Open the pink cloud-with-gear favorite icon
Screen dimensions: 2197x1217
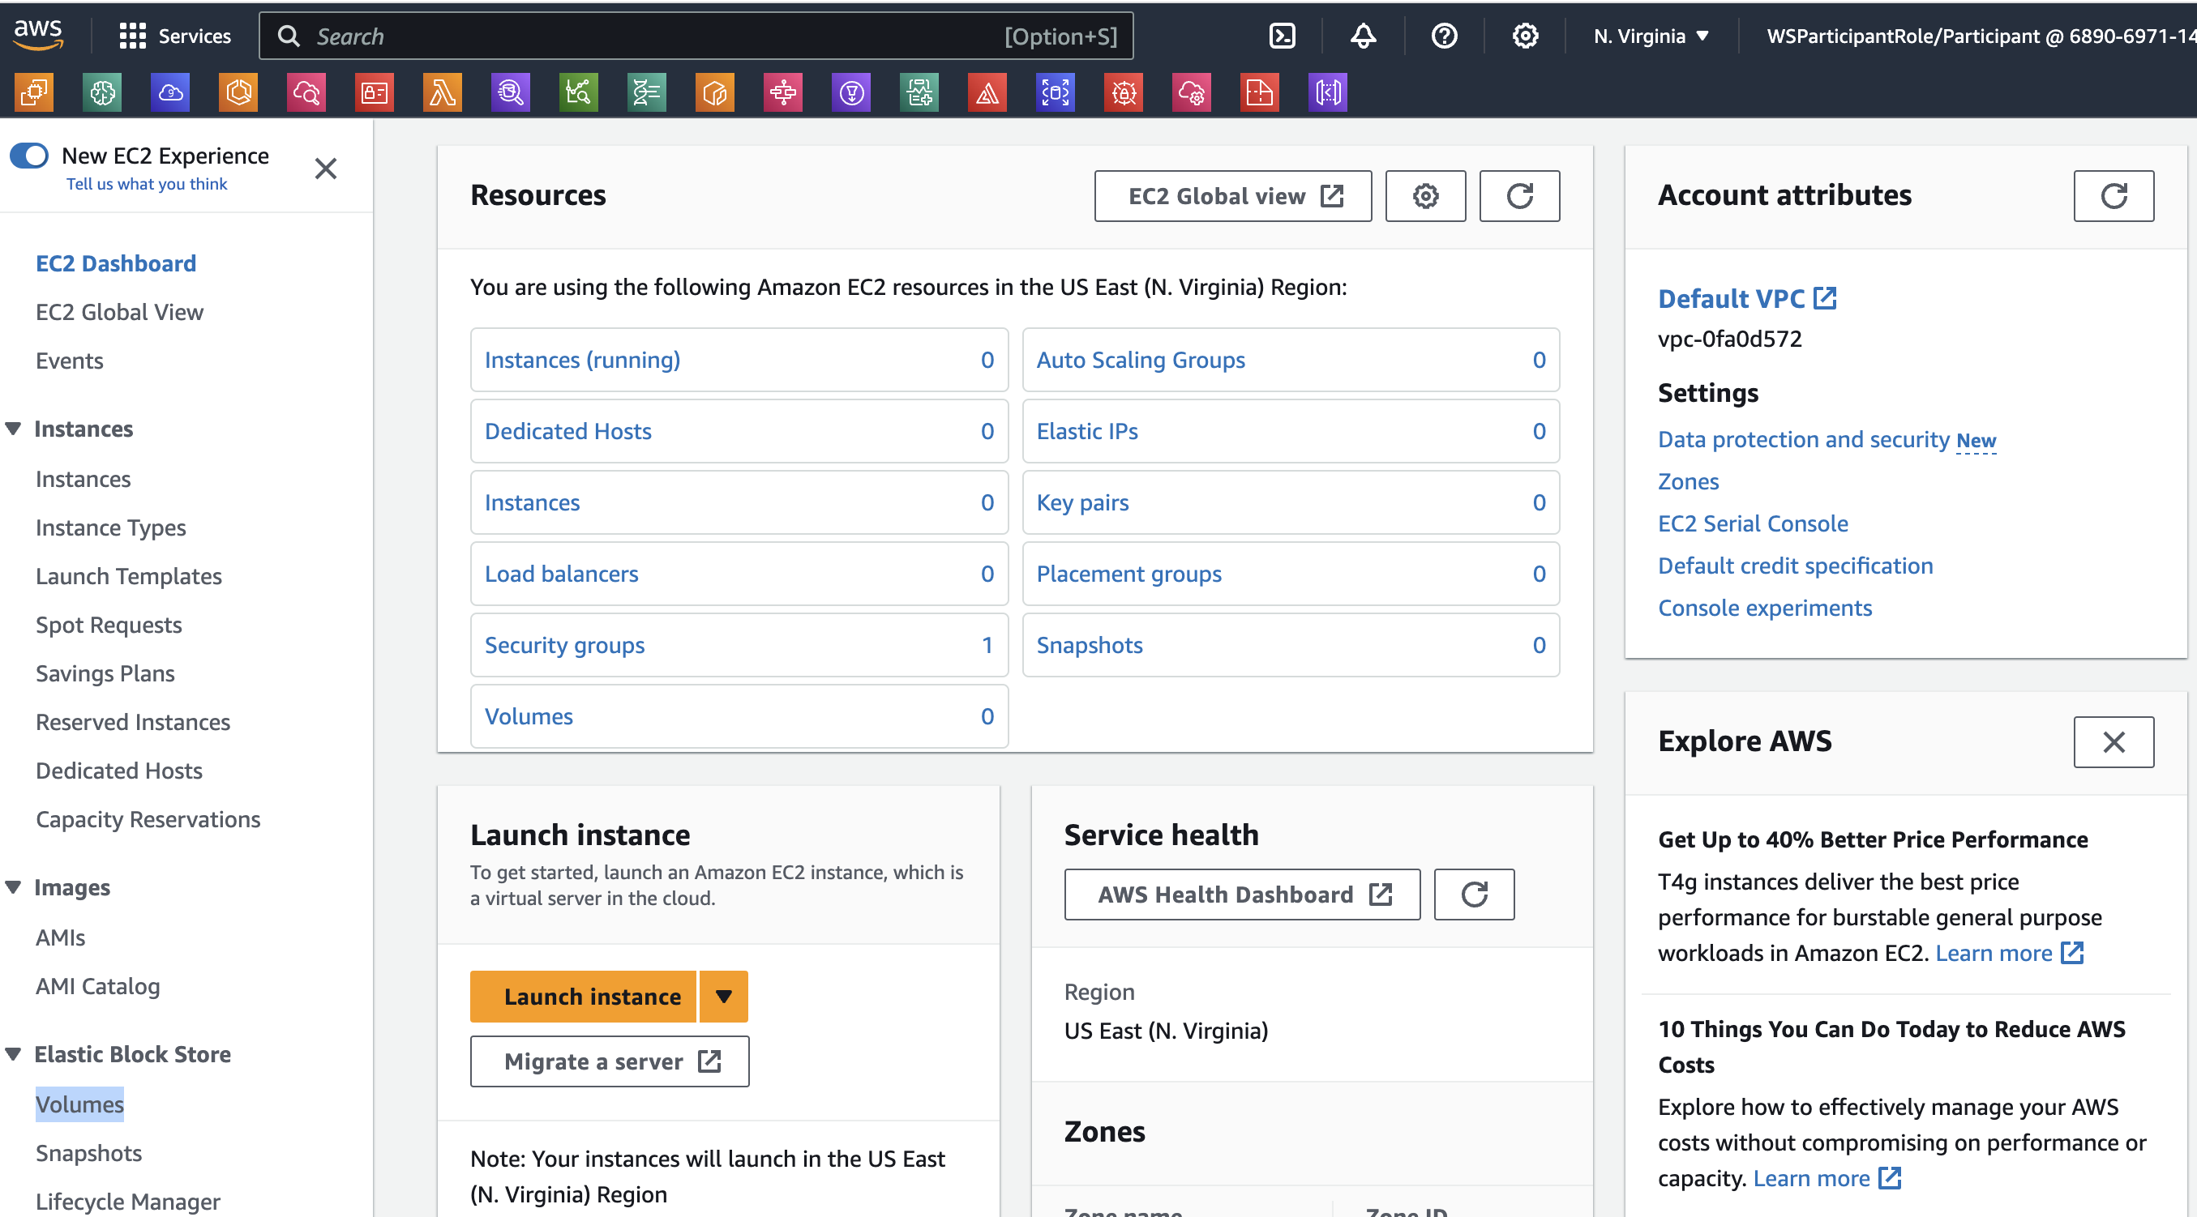point(1192,92)
